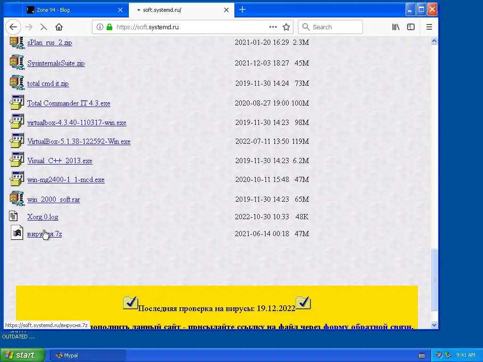Open a new tab with the plus button
The image size is (483, 362).
[242, 9]
